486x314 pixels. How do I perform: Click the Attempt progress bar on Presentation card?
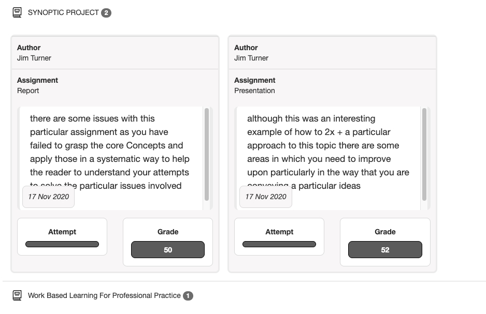[279, 244]
